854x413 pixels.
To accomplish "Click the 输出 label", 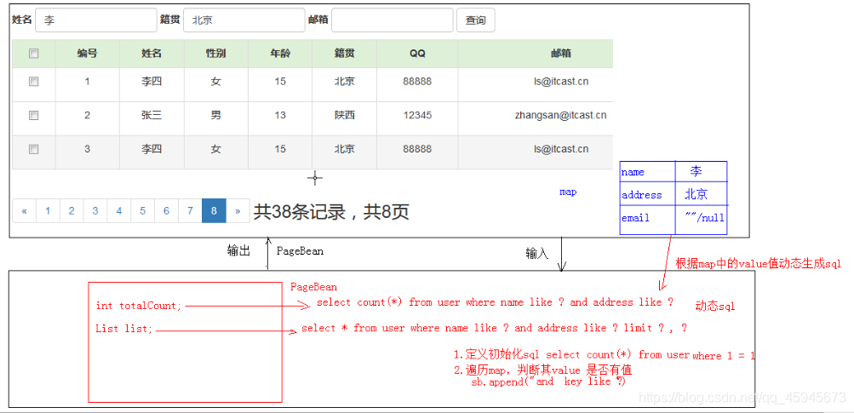I will point(238,250).
